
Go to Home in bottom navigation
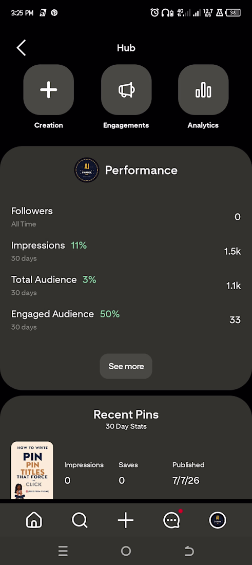34,520
